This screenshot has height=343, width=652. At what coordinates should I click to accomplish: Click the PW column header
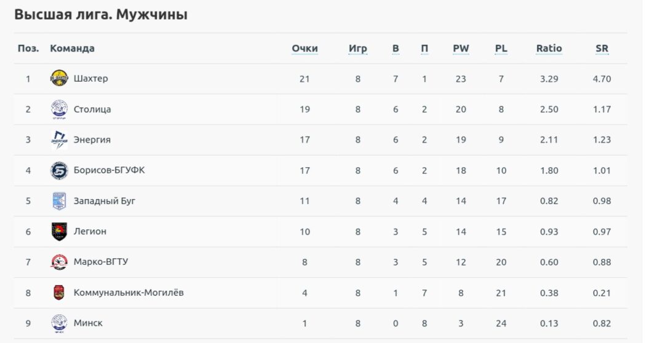pos(461,49)
